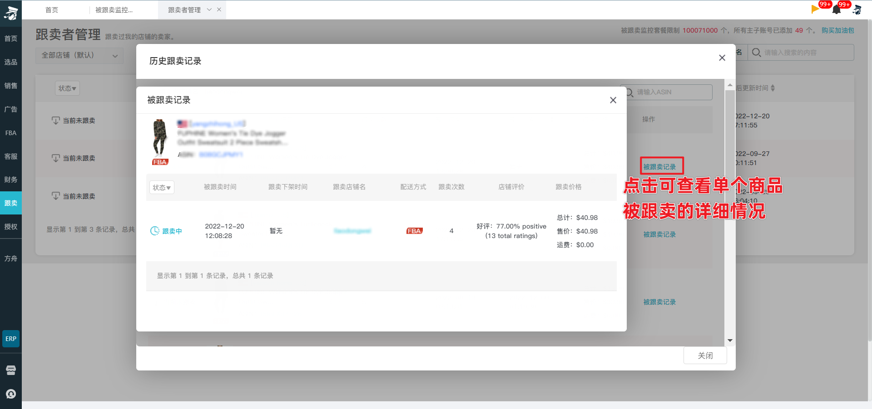Open 选品 in left sidebar

pos(11,62)
